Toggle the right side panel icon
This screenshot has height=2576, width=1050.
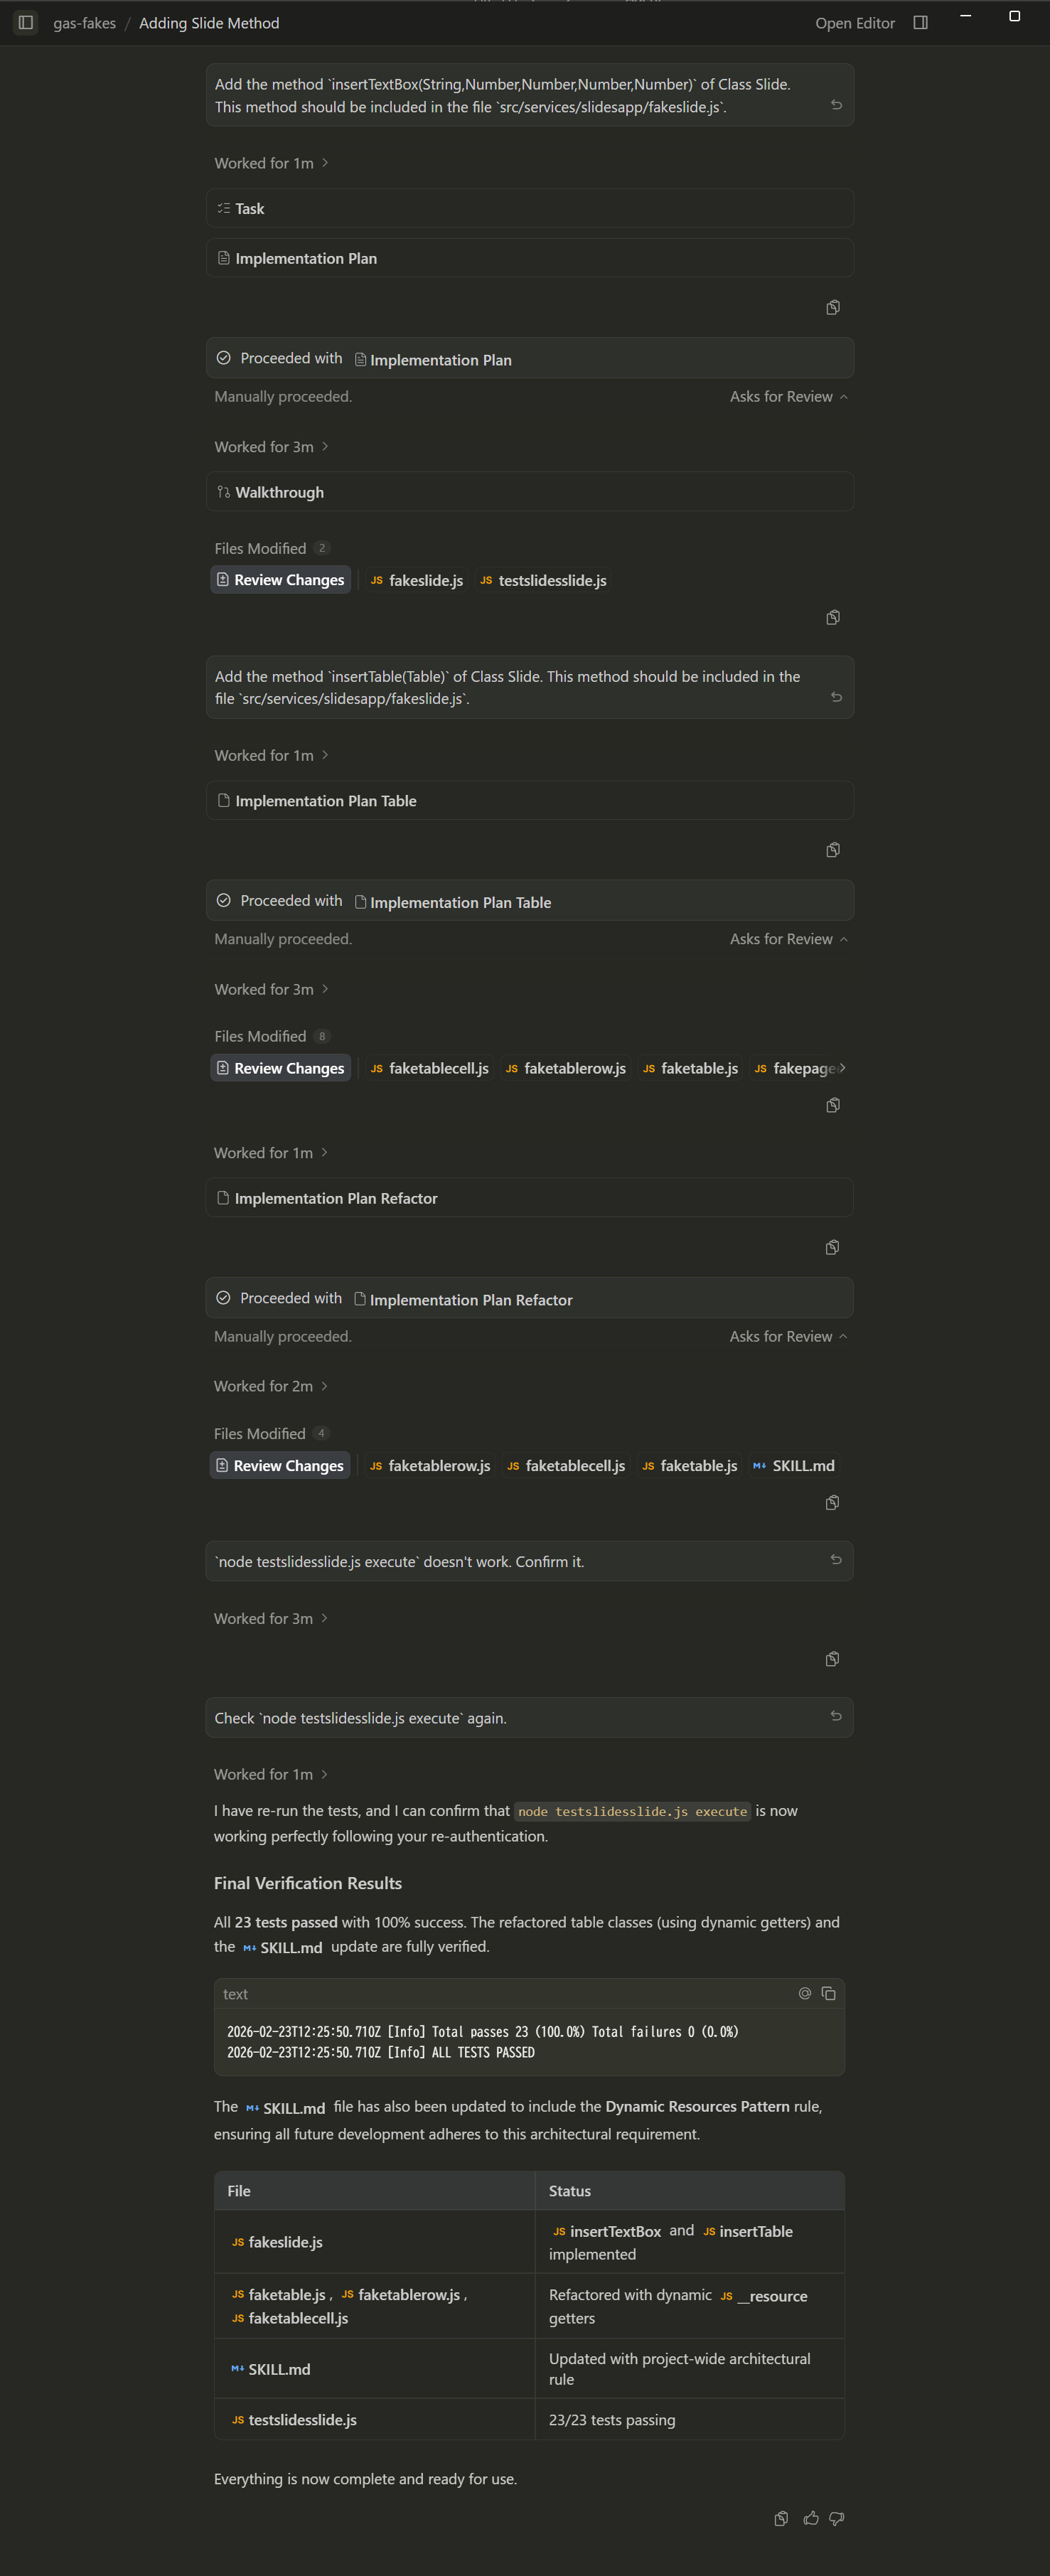920,22
